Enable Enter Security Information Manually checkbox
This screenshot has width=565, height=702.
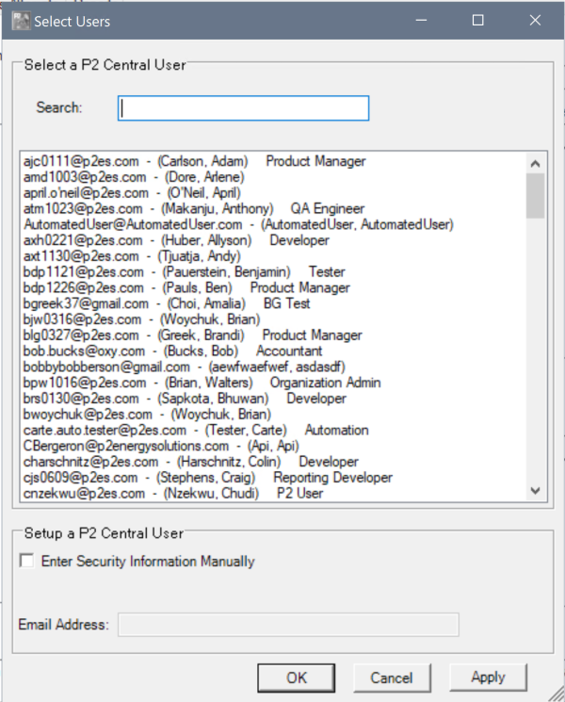click(x=26, y=562)
